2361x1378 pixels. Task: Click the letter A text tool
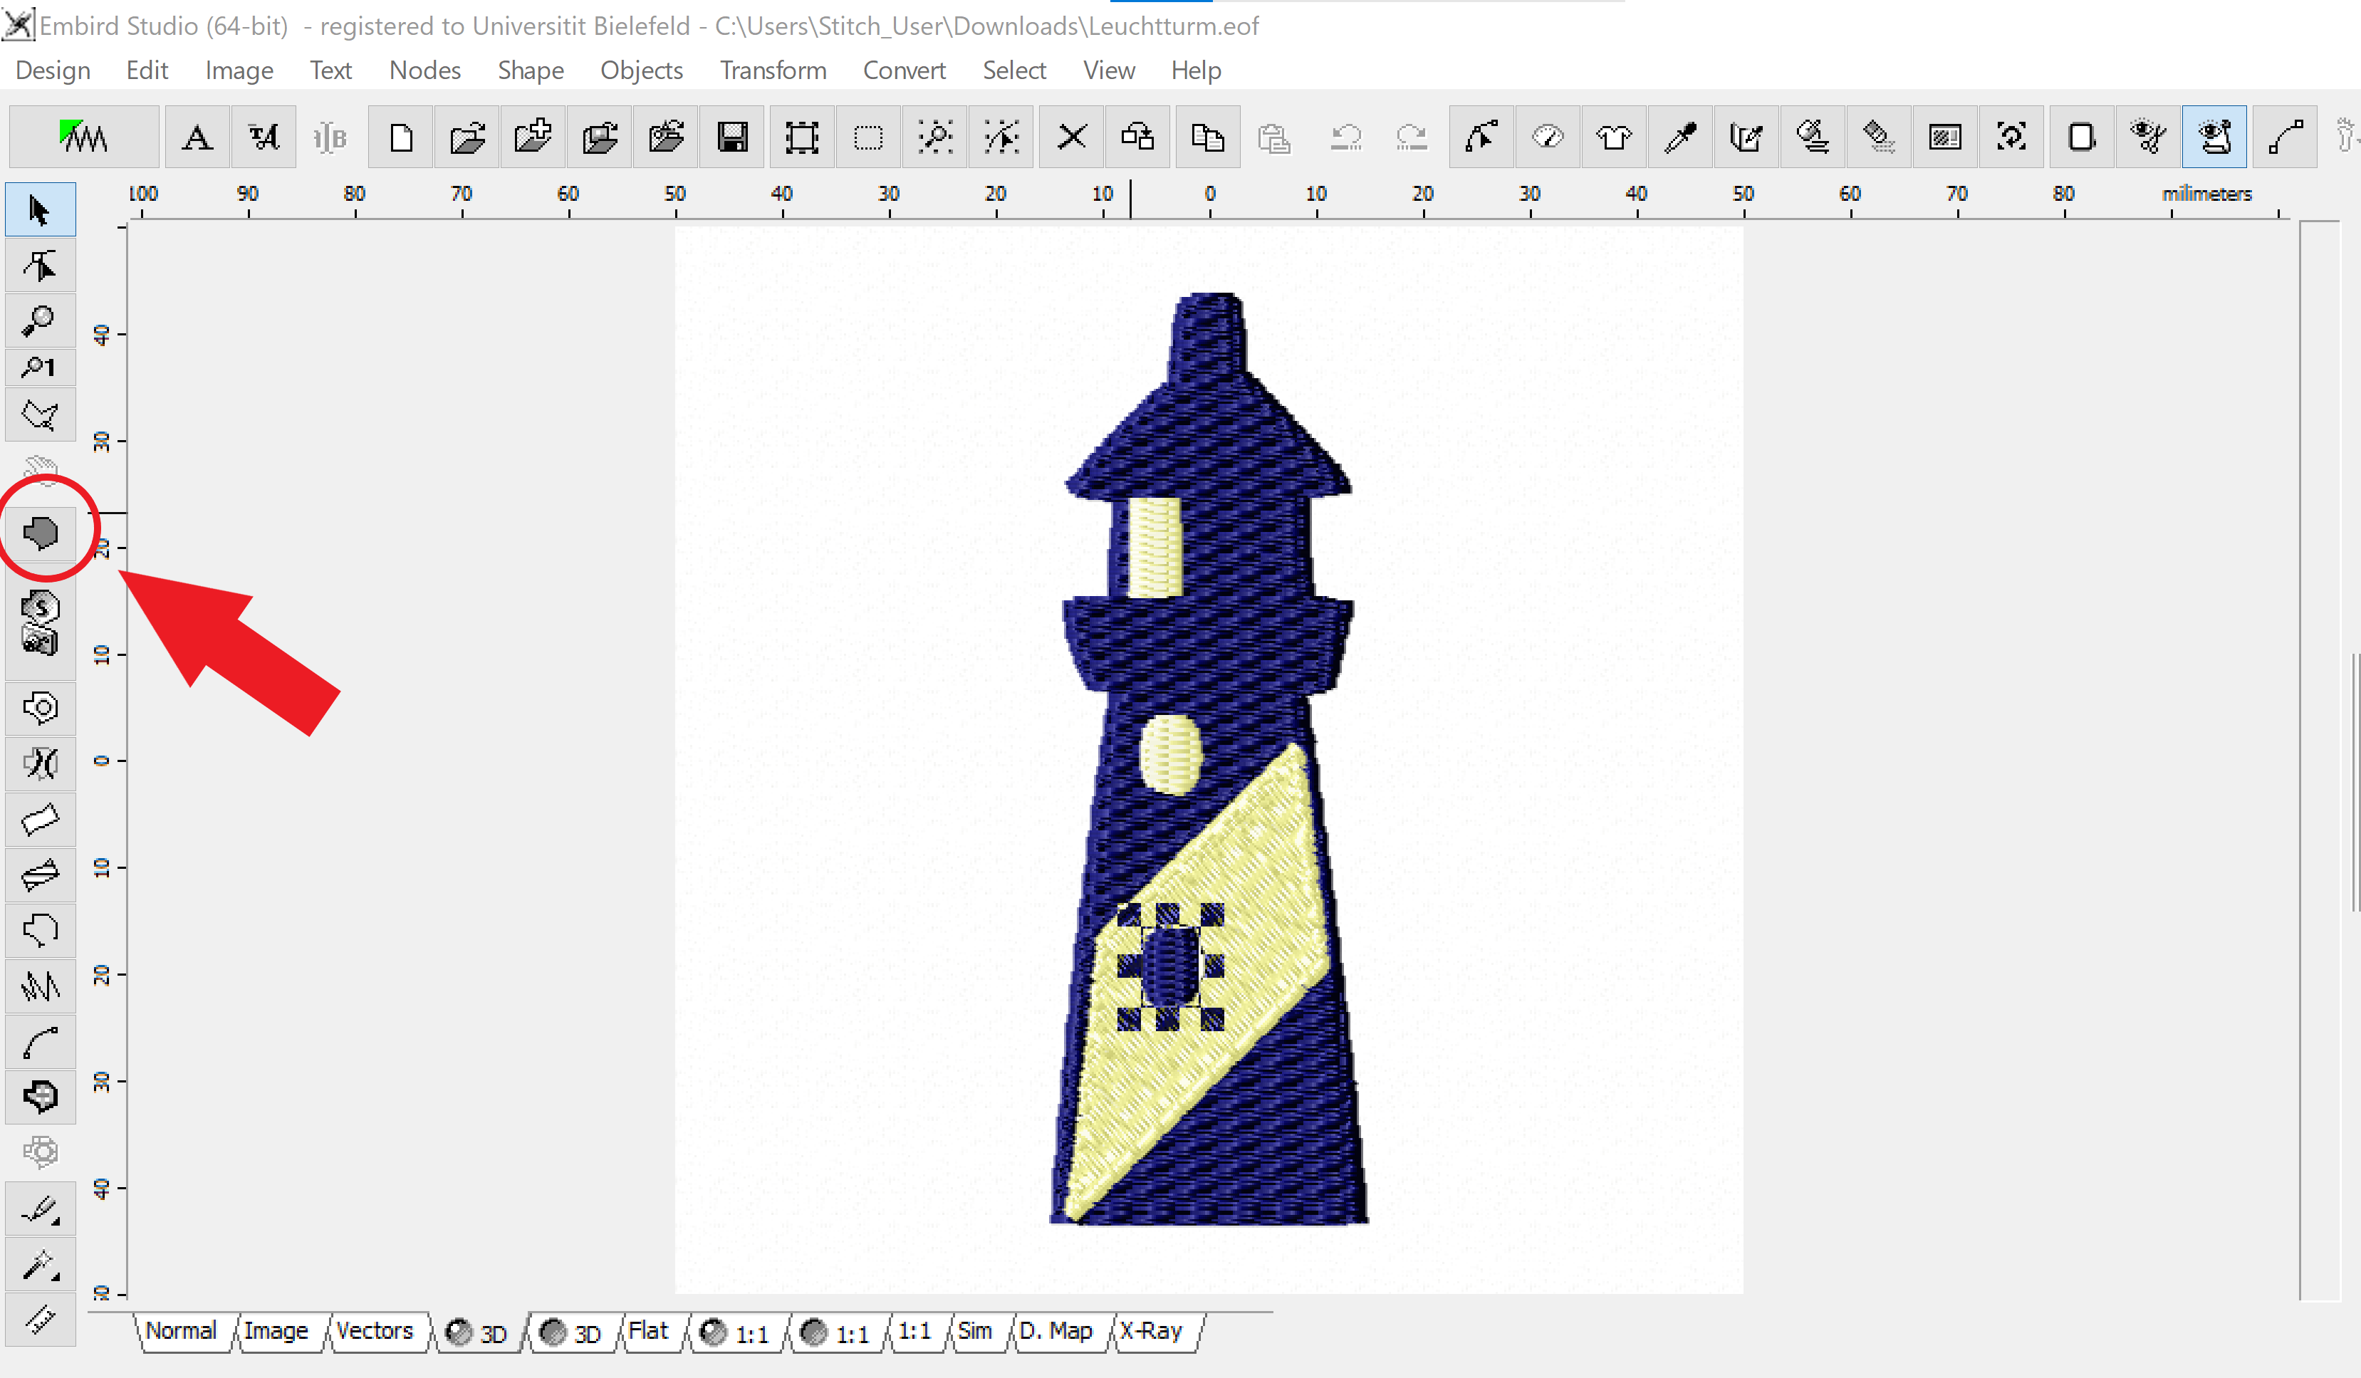(197, 137)
